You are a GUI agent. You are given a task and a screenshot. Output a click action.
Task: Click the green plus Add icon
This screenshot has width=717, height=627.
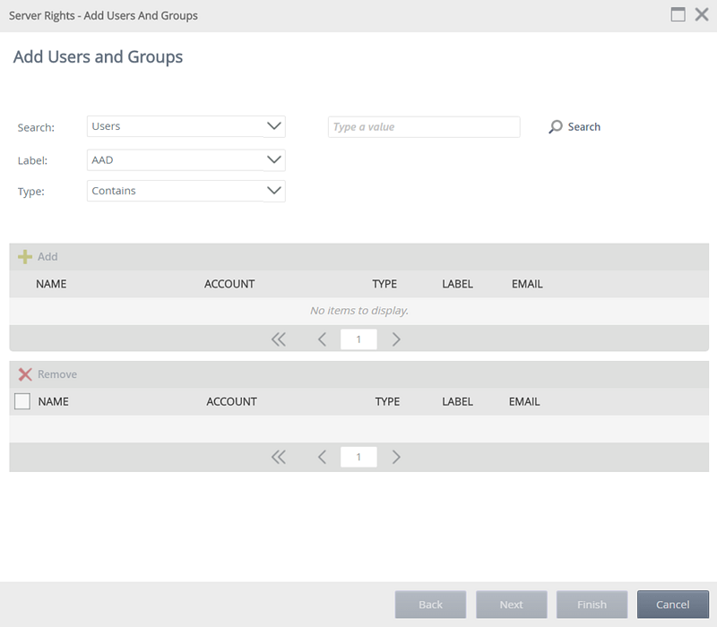[x=25, y=257]
